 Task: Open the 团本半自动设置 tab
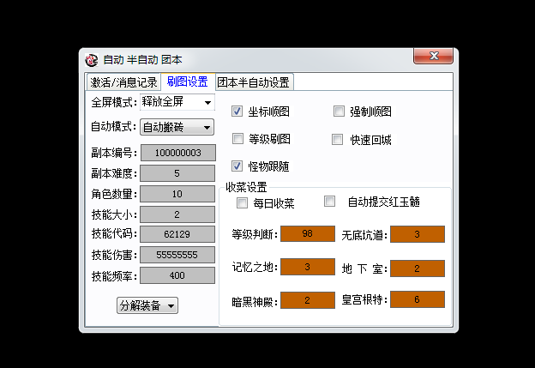(253, 82)
